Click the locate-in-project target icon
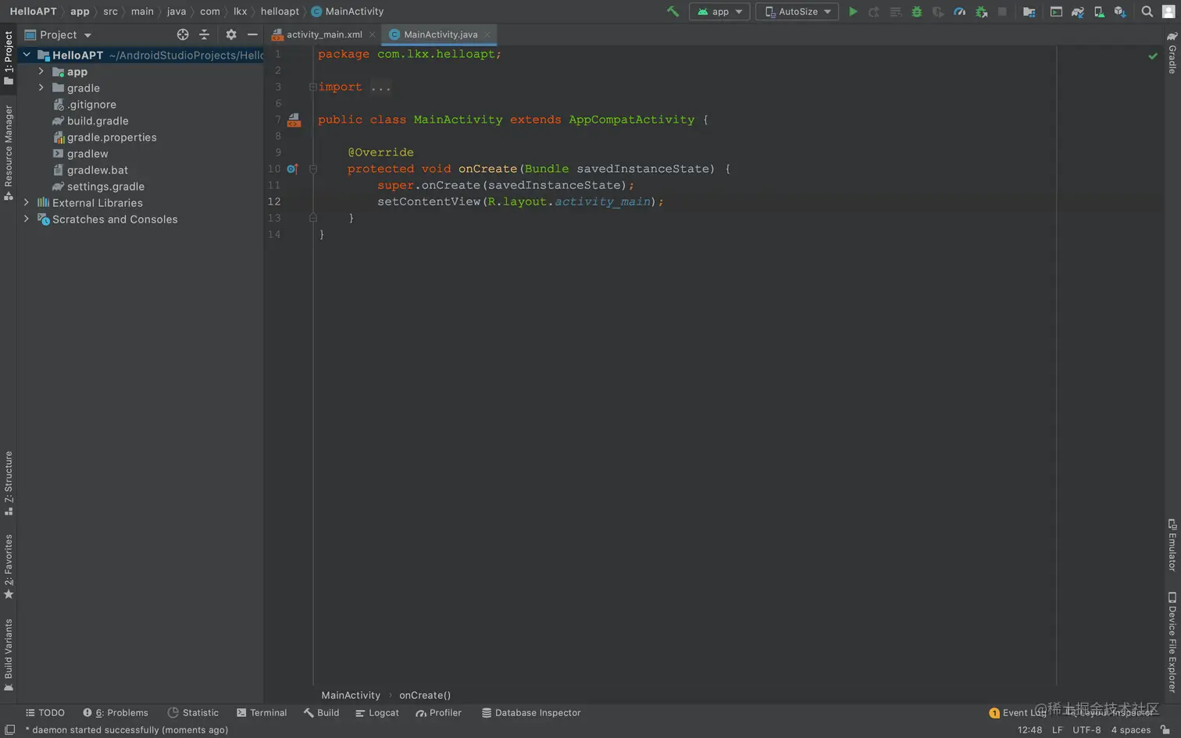This screenshot has width=1181, height=738. click(183, 34)
